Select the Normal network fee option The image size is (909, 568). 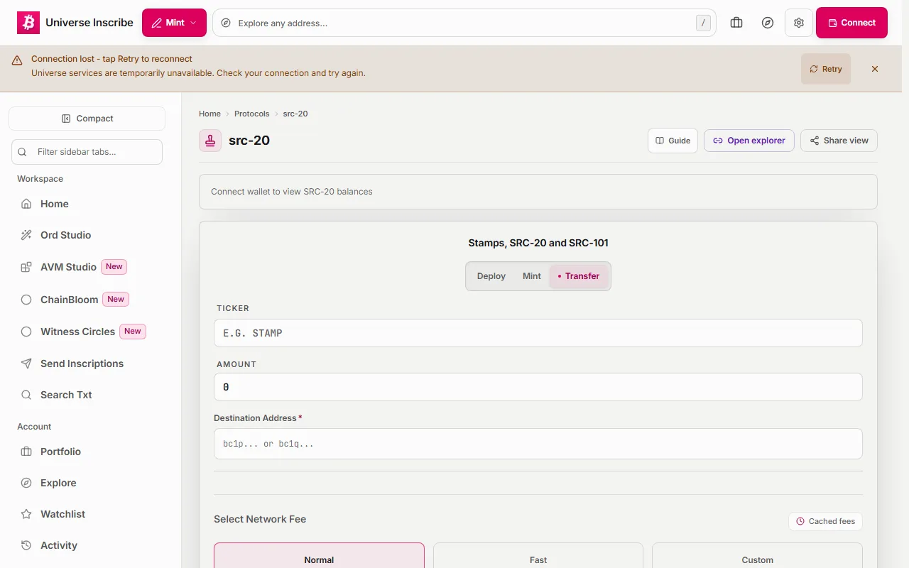tap(319, 556)
